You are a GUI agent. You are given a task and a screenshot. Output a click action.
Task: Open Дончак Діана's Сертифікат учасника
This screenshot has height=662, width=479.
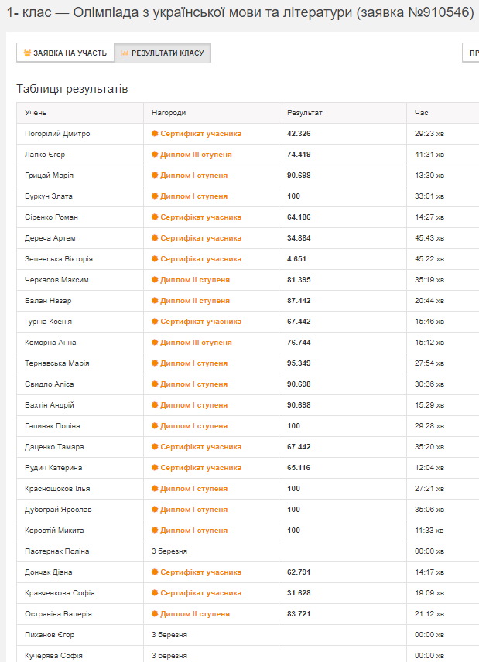200,572
